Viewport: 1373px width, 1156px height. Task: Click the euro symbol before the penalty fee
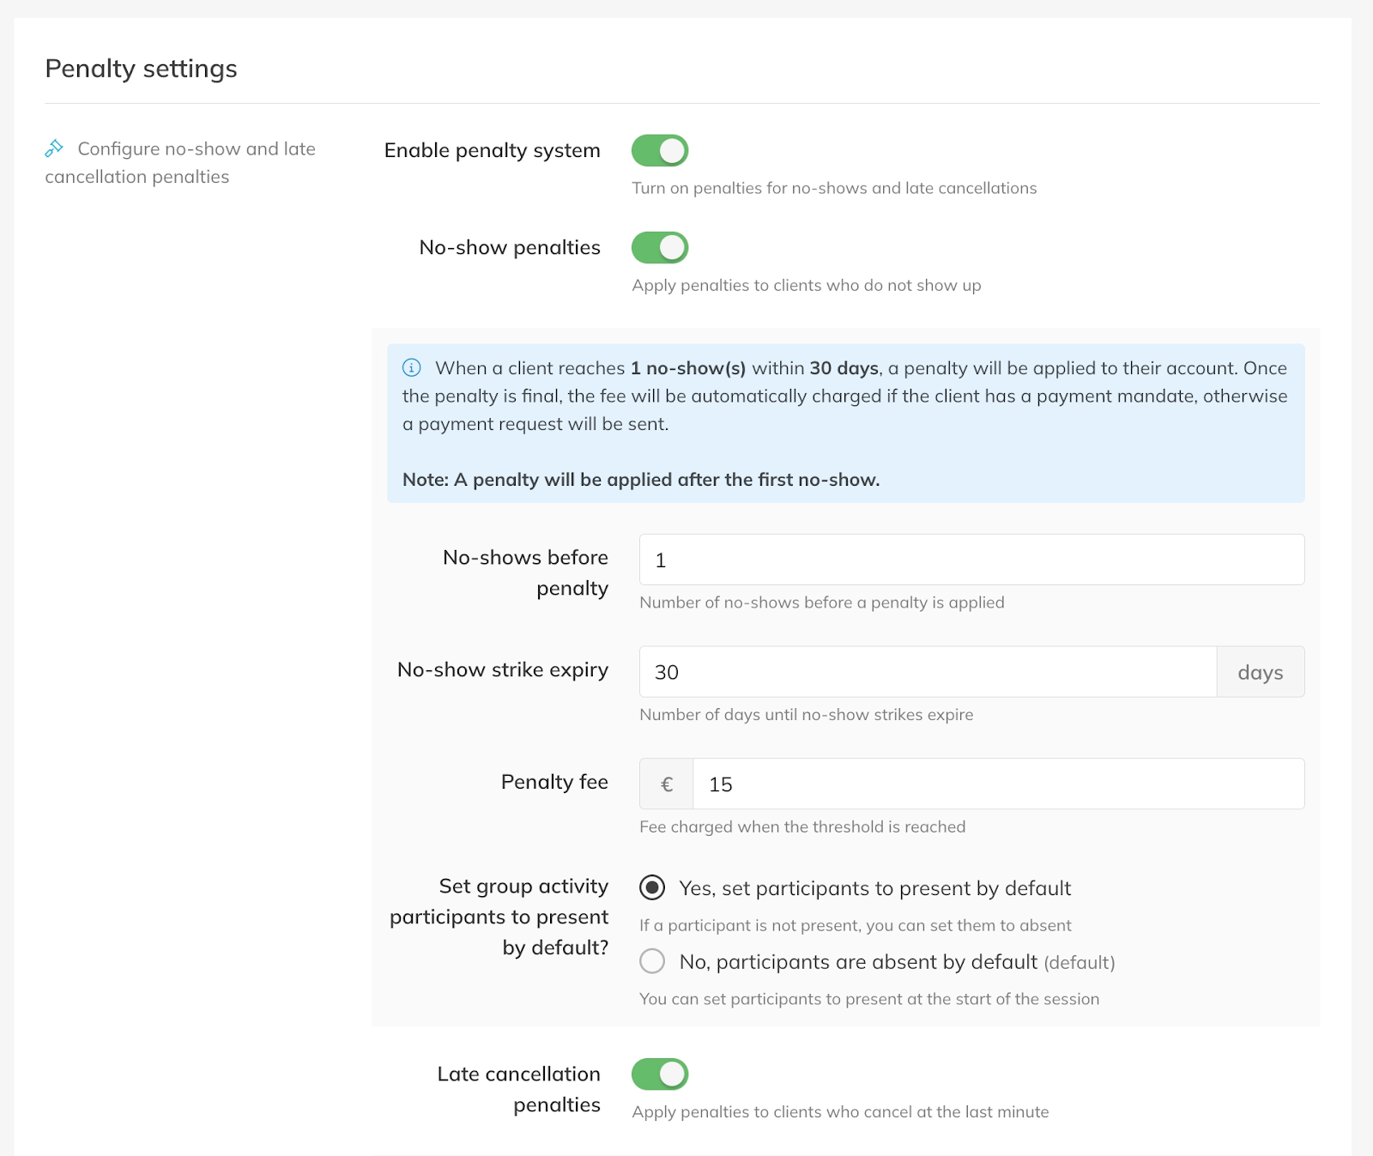coord(666,784)
